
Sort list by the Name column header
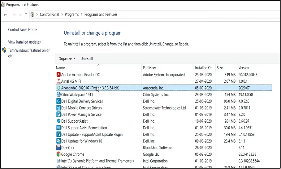(x=60, y=68)
